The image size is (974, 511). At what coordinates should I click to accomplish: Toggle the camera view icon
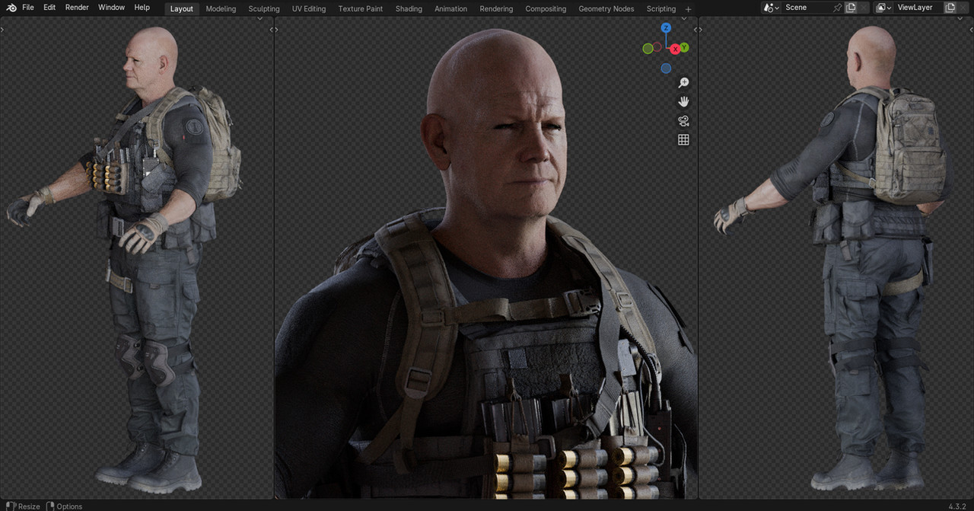pos(683,120)
